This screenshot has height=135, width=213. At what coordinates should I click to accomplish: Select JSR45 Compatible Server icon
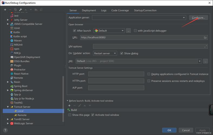pos(12,24)
